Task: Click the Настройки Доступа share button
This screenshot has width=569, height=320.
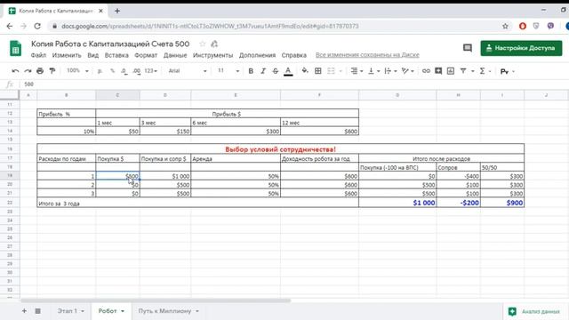Action: click(x=521, y=48)
